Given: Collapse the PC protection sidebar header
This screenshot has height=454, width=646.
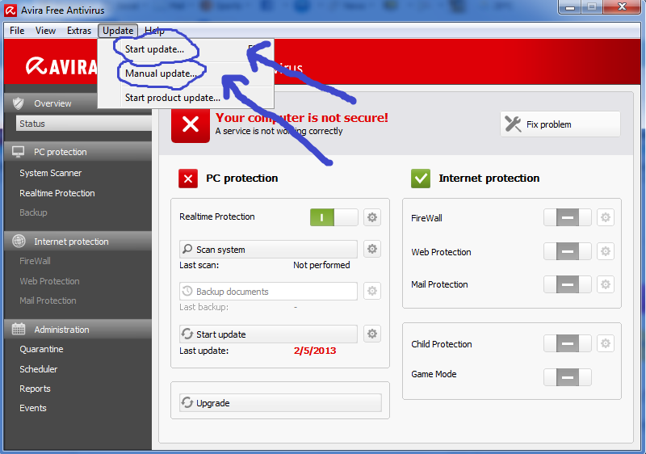Looking at the screenshot, I should pyautogui.click(x=78, y=152).
